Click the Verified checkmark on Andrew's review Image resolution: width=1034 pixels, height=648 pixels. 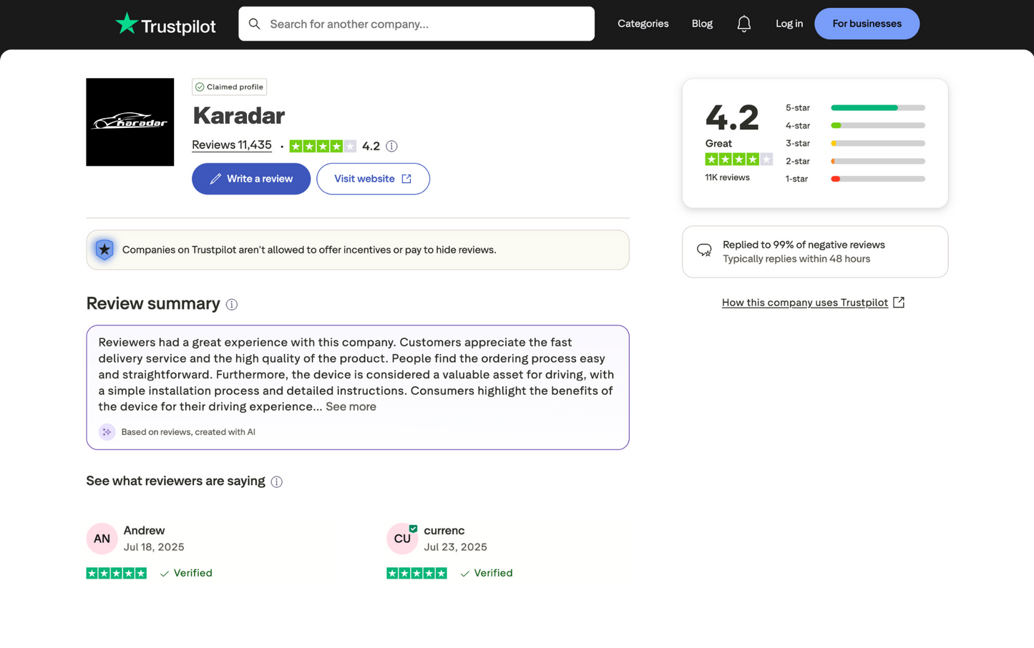164,572
